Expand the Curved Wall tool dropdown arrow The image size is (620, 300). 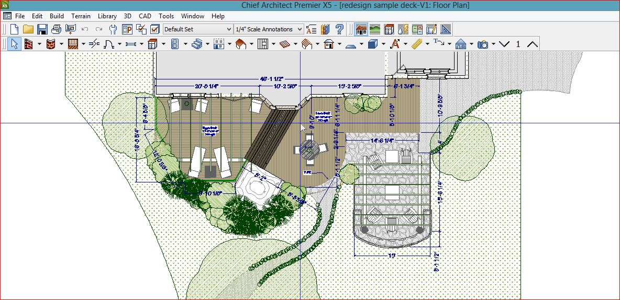61,44
